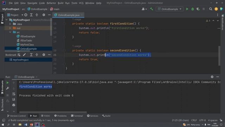Collapse the src folder
Screen dimensions: 225x127
pyautogui.click(x=10, y=32)
